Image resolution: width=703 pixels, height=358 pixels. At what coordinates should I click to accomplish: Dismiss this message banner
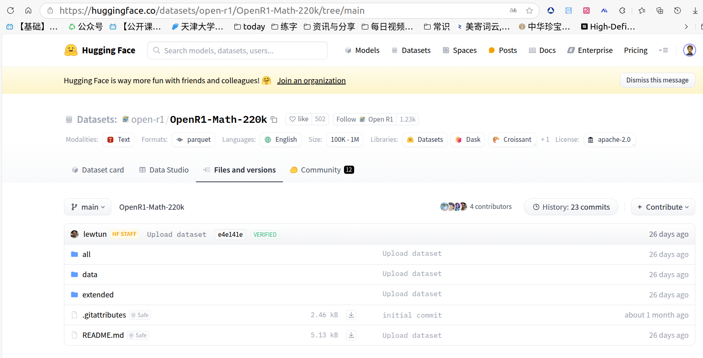click(x=657, y=80)
